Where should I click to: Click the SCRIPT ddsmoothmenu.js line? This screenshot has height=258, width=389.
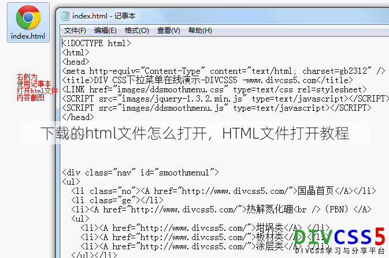(217, 108)
